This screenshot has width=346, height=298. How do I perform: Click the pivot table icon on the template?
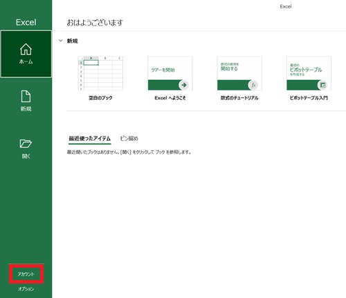(x=322, y=85)
